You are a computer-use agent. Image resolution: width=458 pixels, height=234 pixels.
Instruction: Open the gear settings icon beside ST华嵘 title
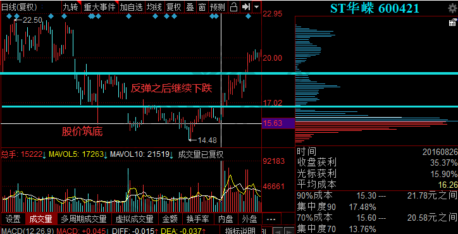coord(452,8)
